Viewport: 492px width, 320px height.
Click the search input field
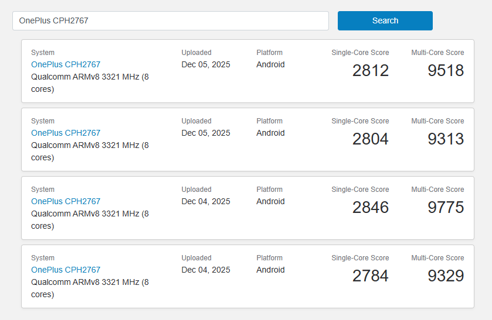(170, 20)
